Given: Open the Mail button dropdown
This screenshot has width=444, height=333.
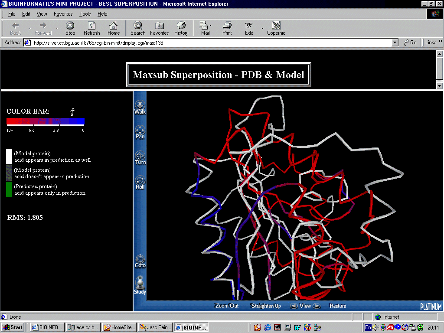Looking at the screenshot, I should click(211, 26).
